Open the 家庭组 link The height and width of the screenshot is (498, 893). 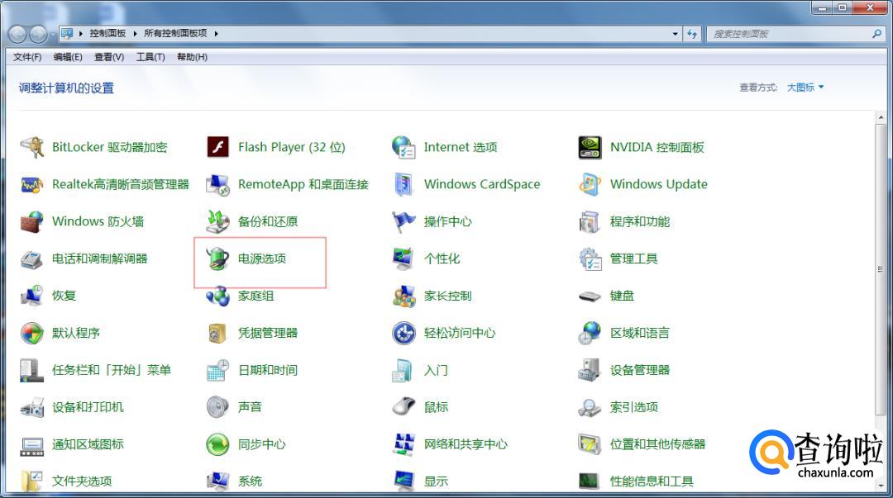tap(256, 296)
